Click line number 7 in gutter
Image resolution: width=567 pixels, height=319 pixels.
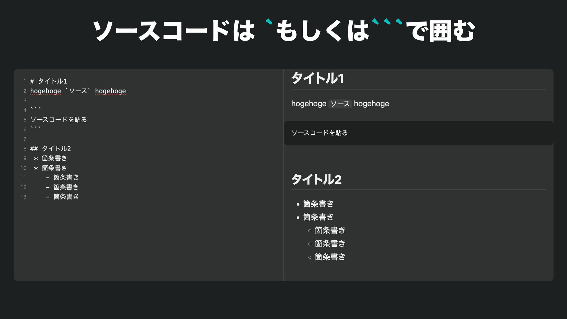click(25, 139)
